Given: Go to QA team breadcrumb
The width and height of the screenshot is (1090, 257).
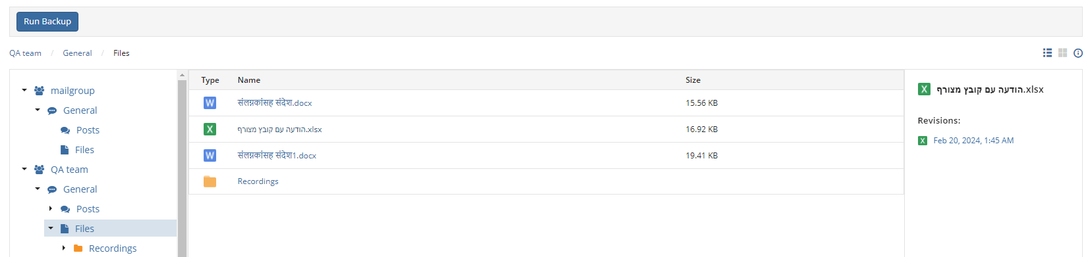Looking at the screenshot, I should point(25,53).
